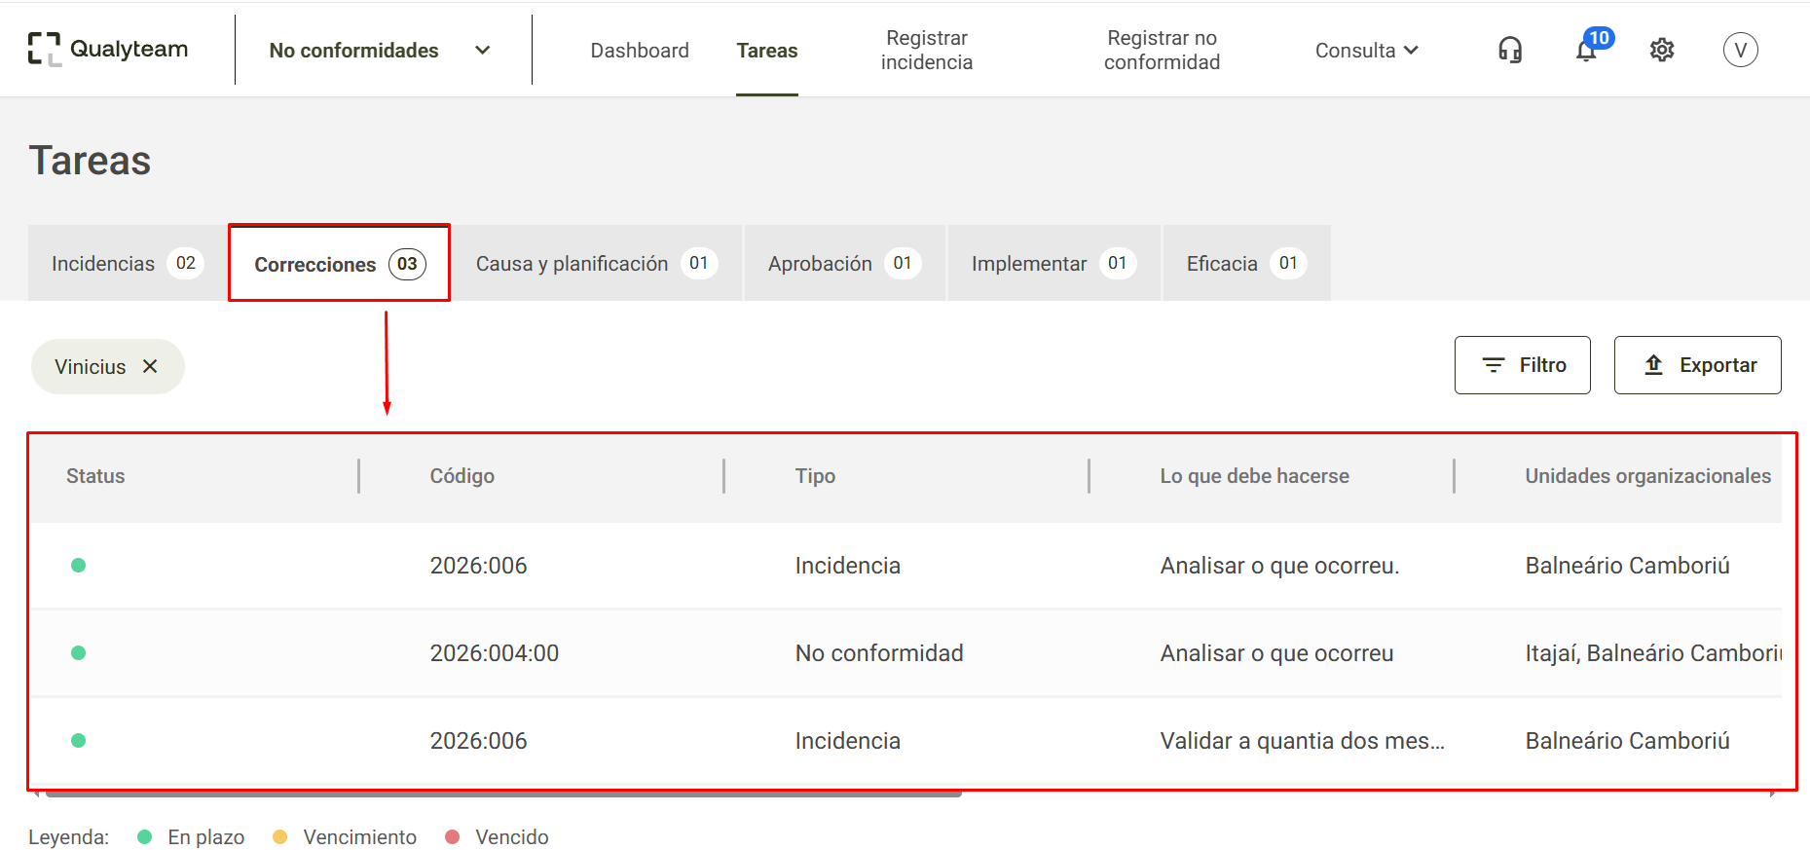Open Registrar no conformidad
Image resolution: width=1810 pixels, height=850 pixels.
coord(1162,50)
